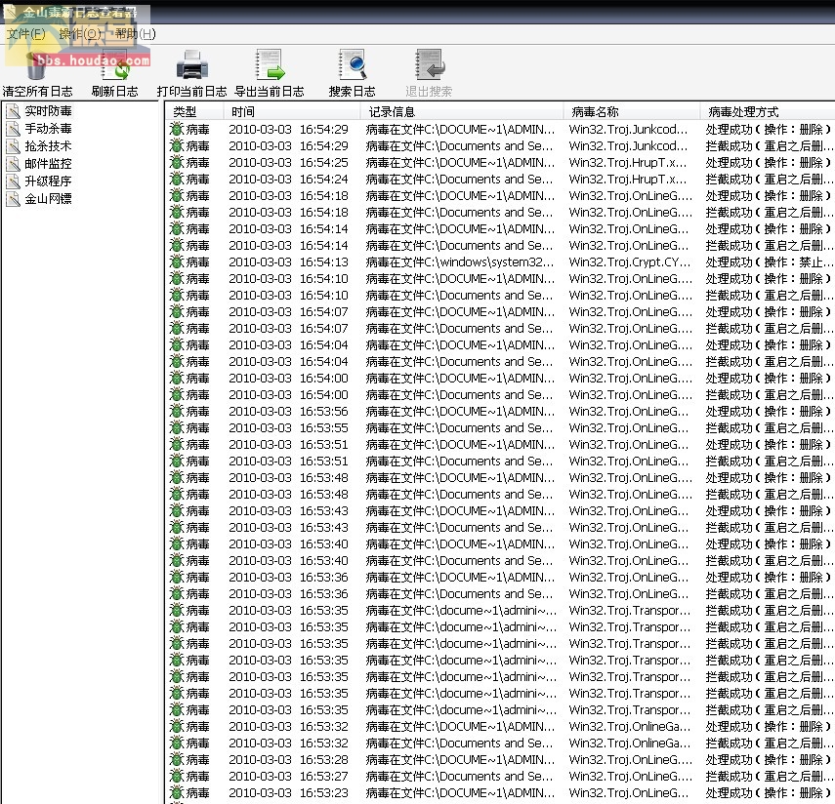Click the 病毒在文件C:\windows\system32... record cell
835x804 pixels.
tap(460, 261)
